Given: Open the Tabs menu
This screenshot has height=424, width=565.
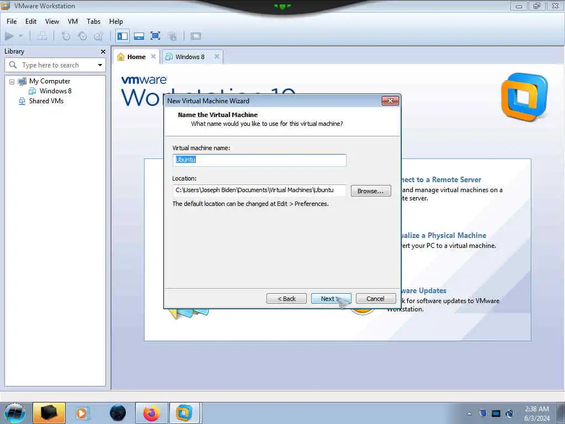Looking at the screenshot, I should click(x=93, y=22).
